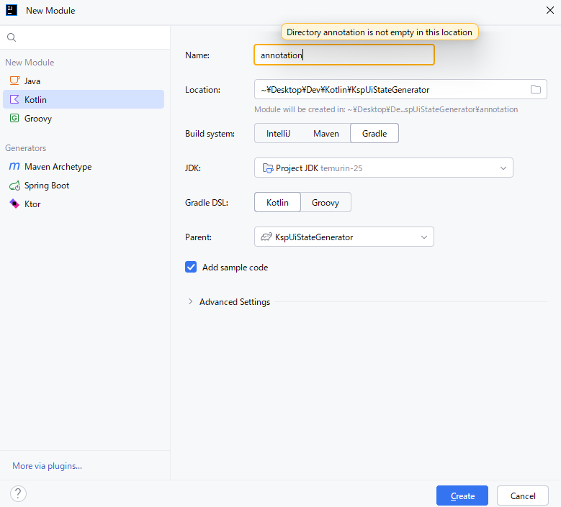Click the Maven Archetype icon
The height and width of the screenshot is (507, 561).
pyautogui.click(x=14, y=167)
